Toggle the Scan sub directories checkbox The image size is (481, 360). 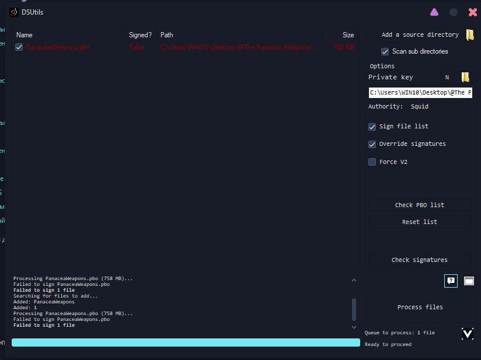(385, 51)
